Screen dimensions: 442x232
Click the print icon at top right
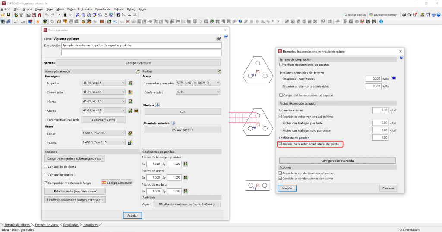(404, 15)
